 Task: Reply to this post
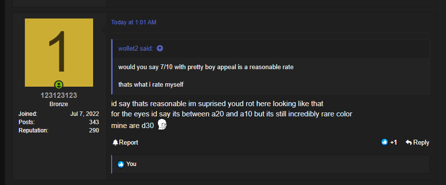point(418,142)
